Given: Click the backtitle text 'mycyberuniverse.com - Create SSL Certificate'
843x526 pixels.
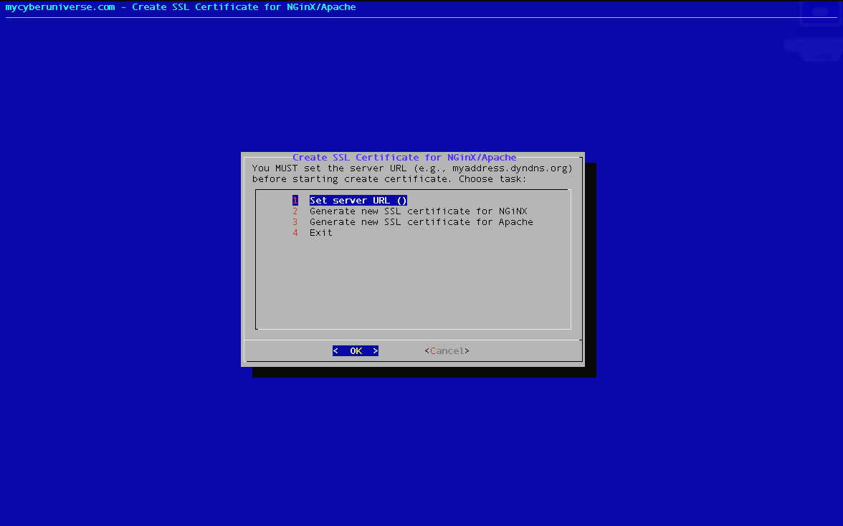Looking at the screenshot, I should [x=132, y=7].
